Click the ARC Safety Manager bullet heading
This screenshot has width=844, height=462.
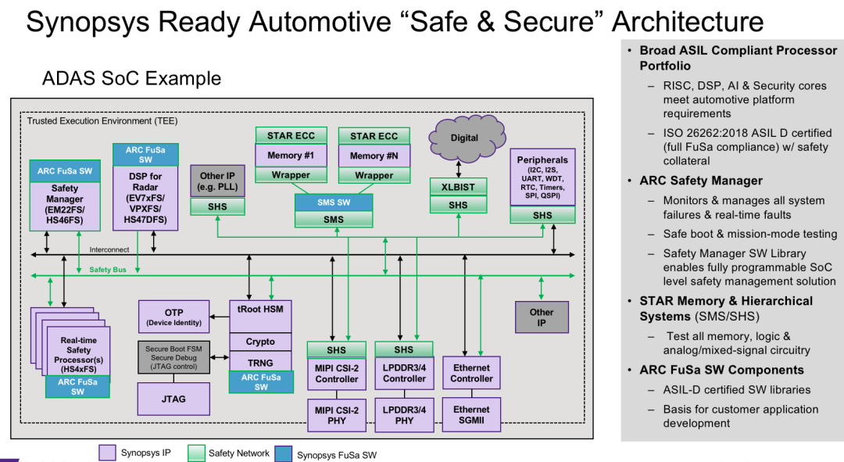(701, 181)
